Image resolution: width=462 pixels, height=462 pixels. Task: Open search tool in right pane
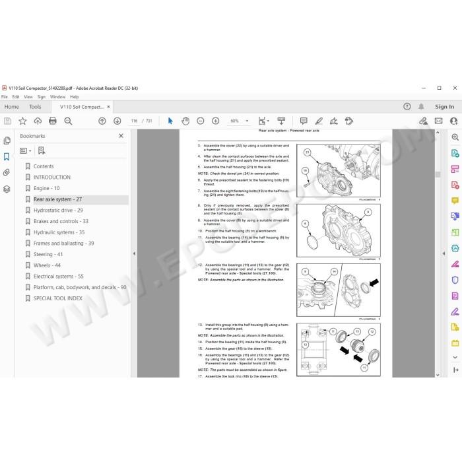click(455, 137)
